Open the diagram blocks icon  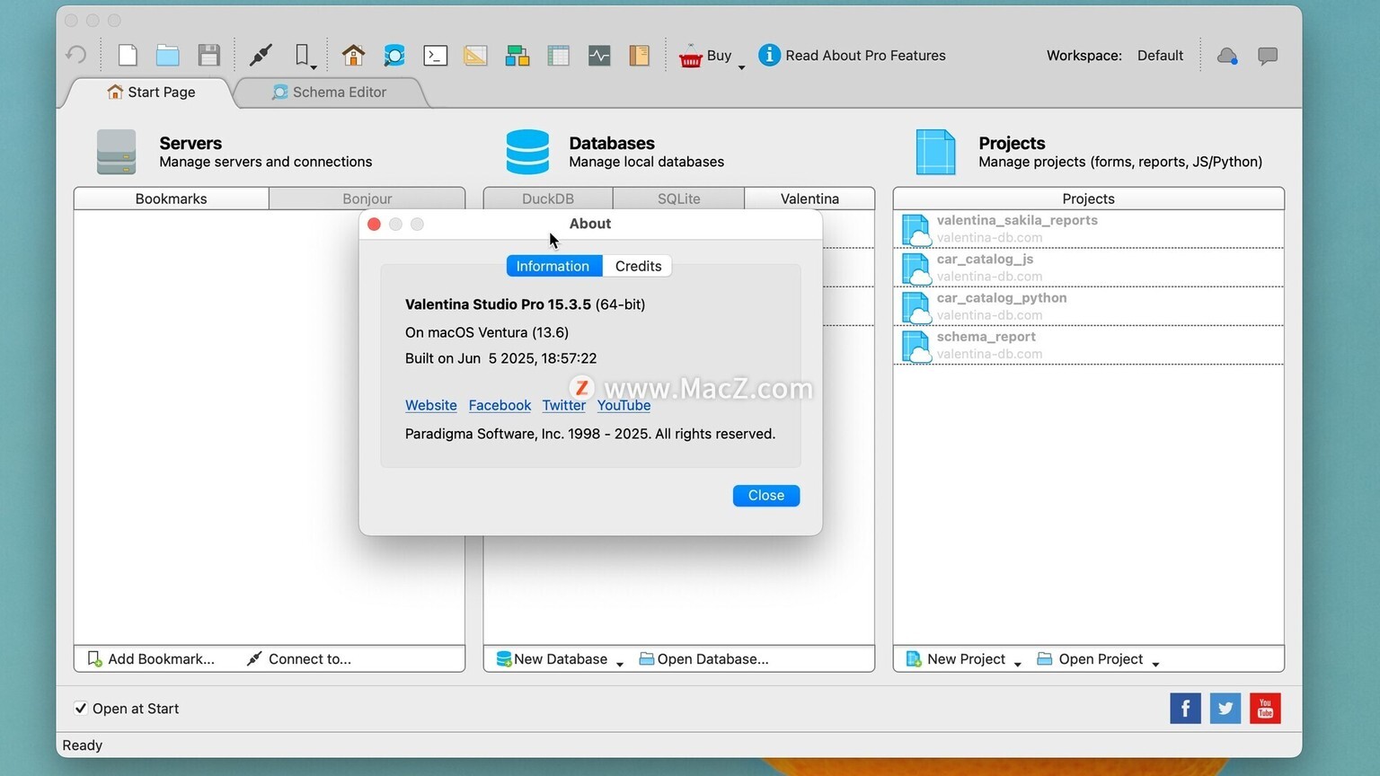(517, 55)
